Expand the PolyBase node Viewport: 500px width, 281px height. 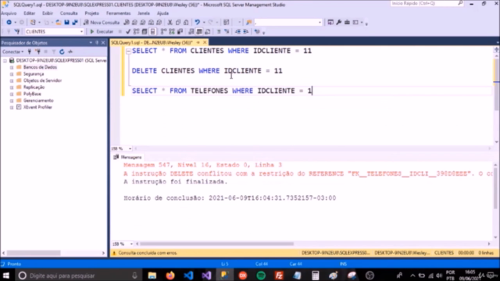coord(12,94)
